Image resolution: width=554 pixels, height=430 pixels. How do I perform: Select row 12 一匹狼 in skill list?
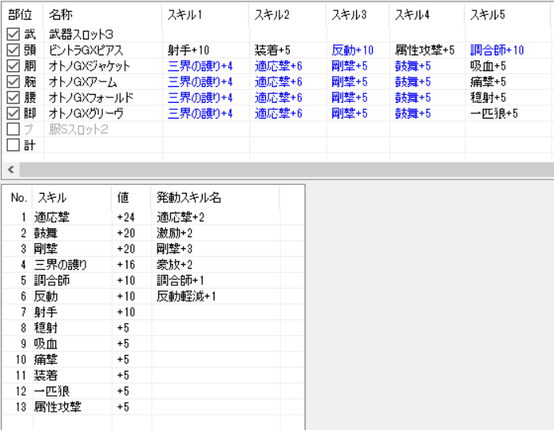point(154,391)
